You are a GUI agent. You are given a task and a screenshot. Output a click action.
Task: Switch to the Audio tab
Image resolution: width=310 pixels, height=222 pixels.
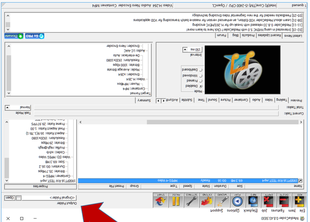[x=256, y=100]
